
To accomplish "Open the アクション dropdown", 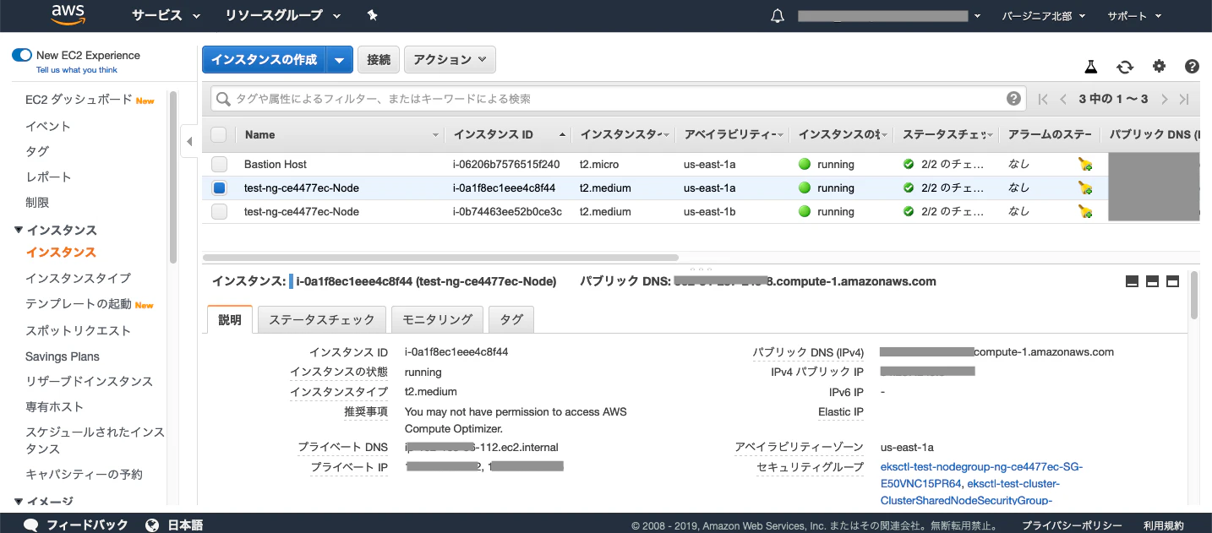I will pyautogui.click(x=450, y=59).
